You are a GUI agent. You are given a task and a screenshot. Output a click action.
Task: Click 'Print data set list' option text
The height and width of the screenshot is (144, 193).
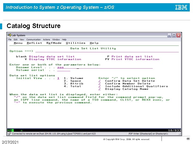(132, 57)
